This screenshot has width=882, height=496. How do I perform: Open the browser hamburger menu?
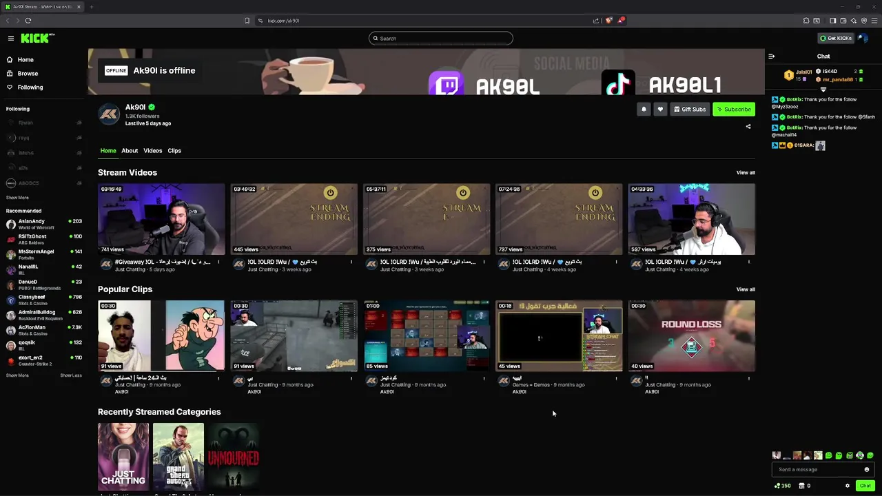874,21
